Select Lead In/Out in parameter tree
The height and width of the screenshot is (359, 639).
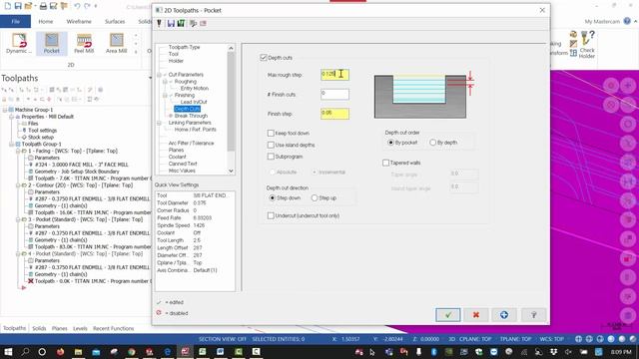tap(194, 102)
